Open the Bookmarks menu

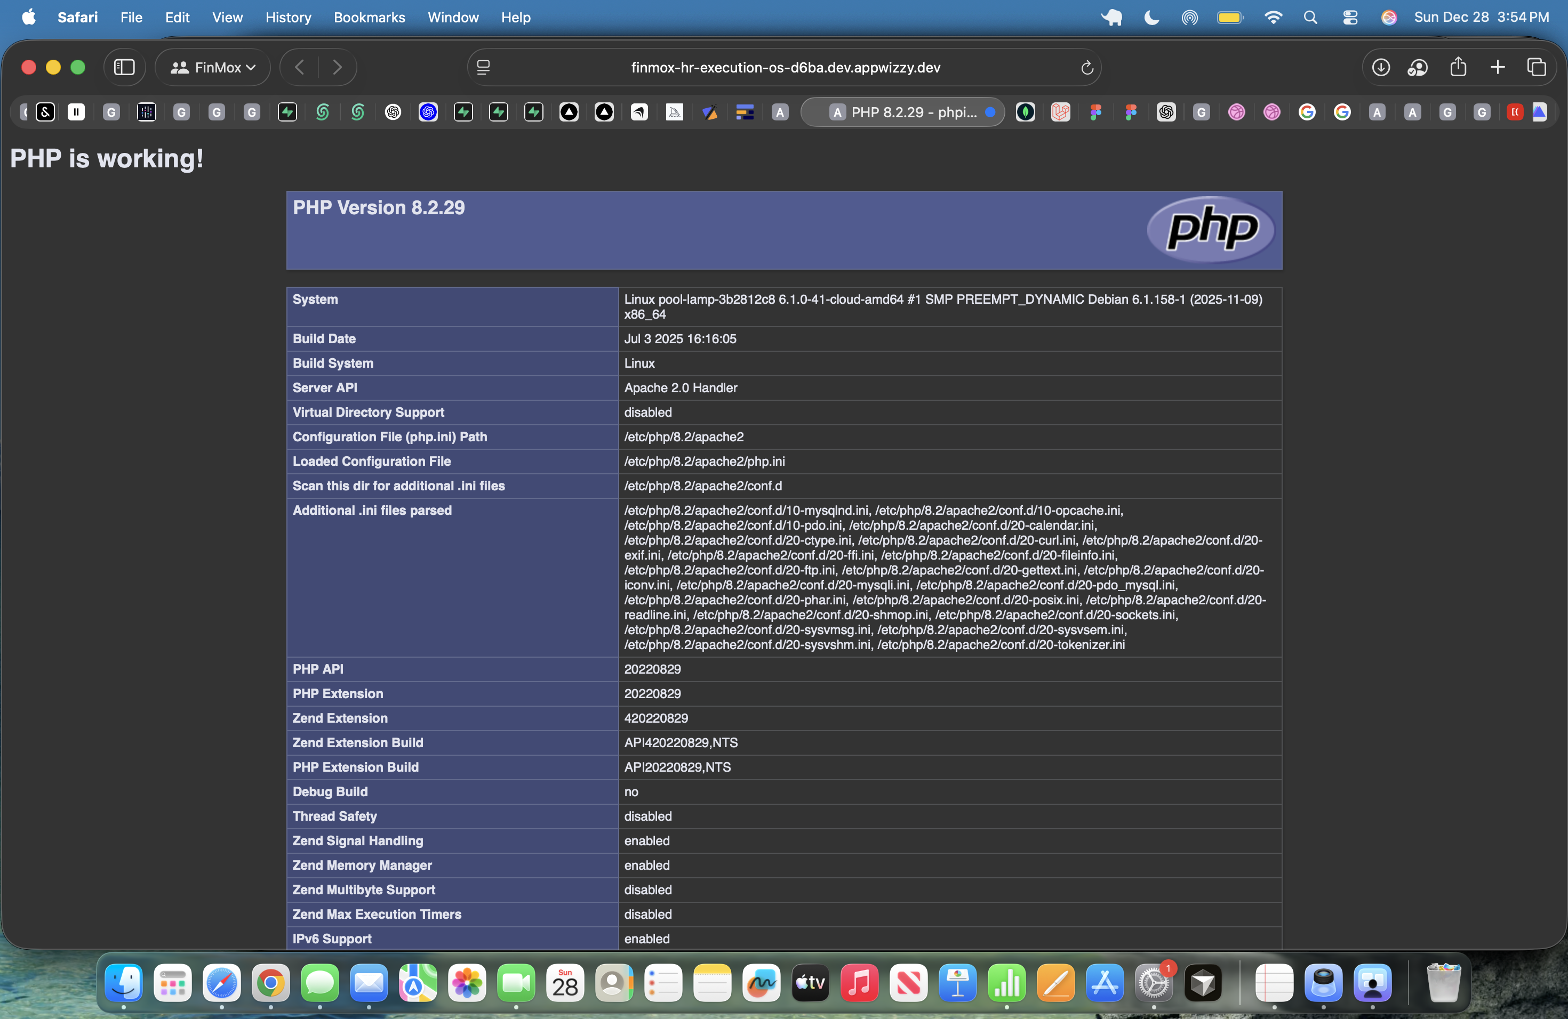click(x=369, y=17)
